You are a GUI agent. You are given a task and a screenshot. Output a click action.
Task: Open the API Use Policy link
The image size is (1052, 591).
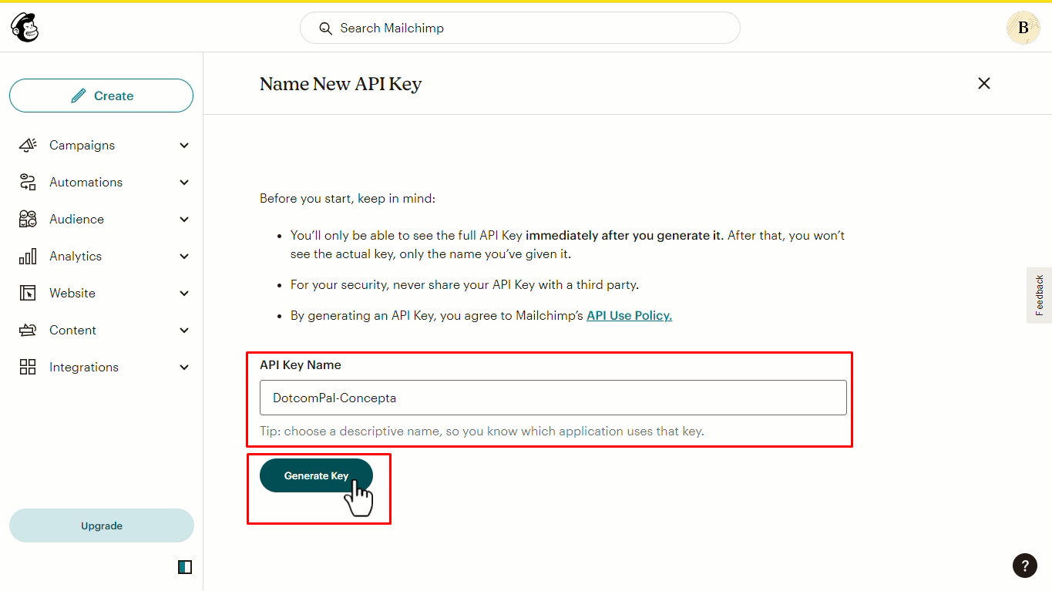[x=629, y=315]
